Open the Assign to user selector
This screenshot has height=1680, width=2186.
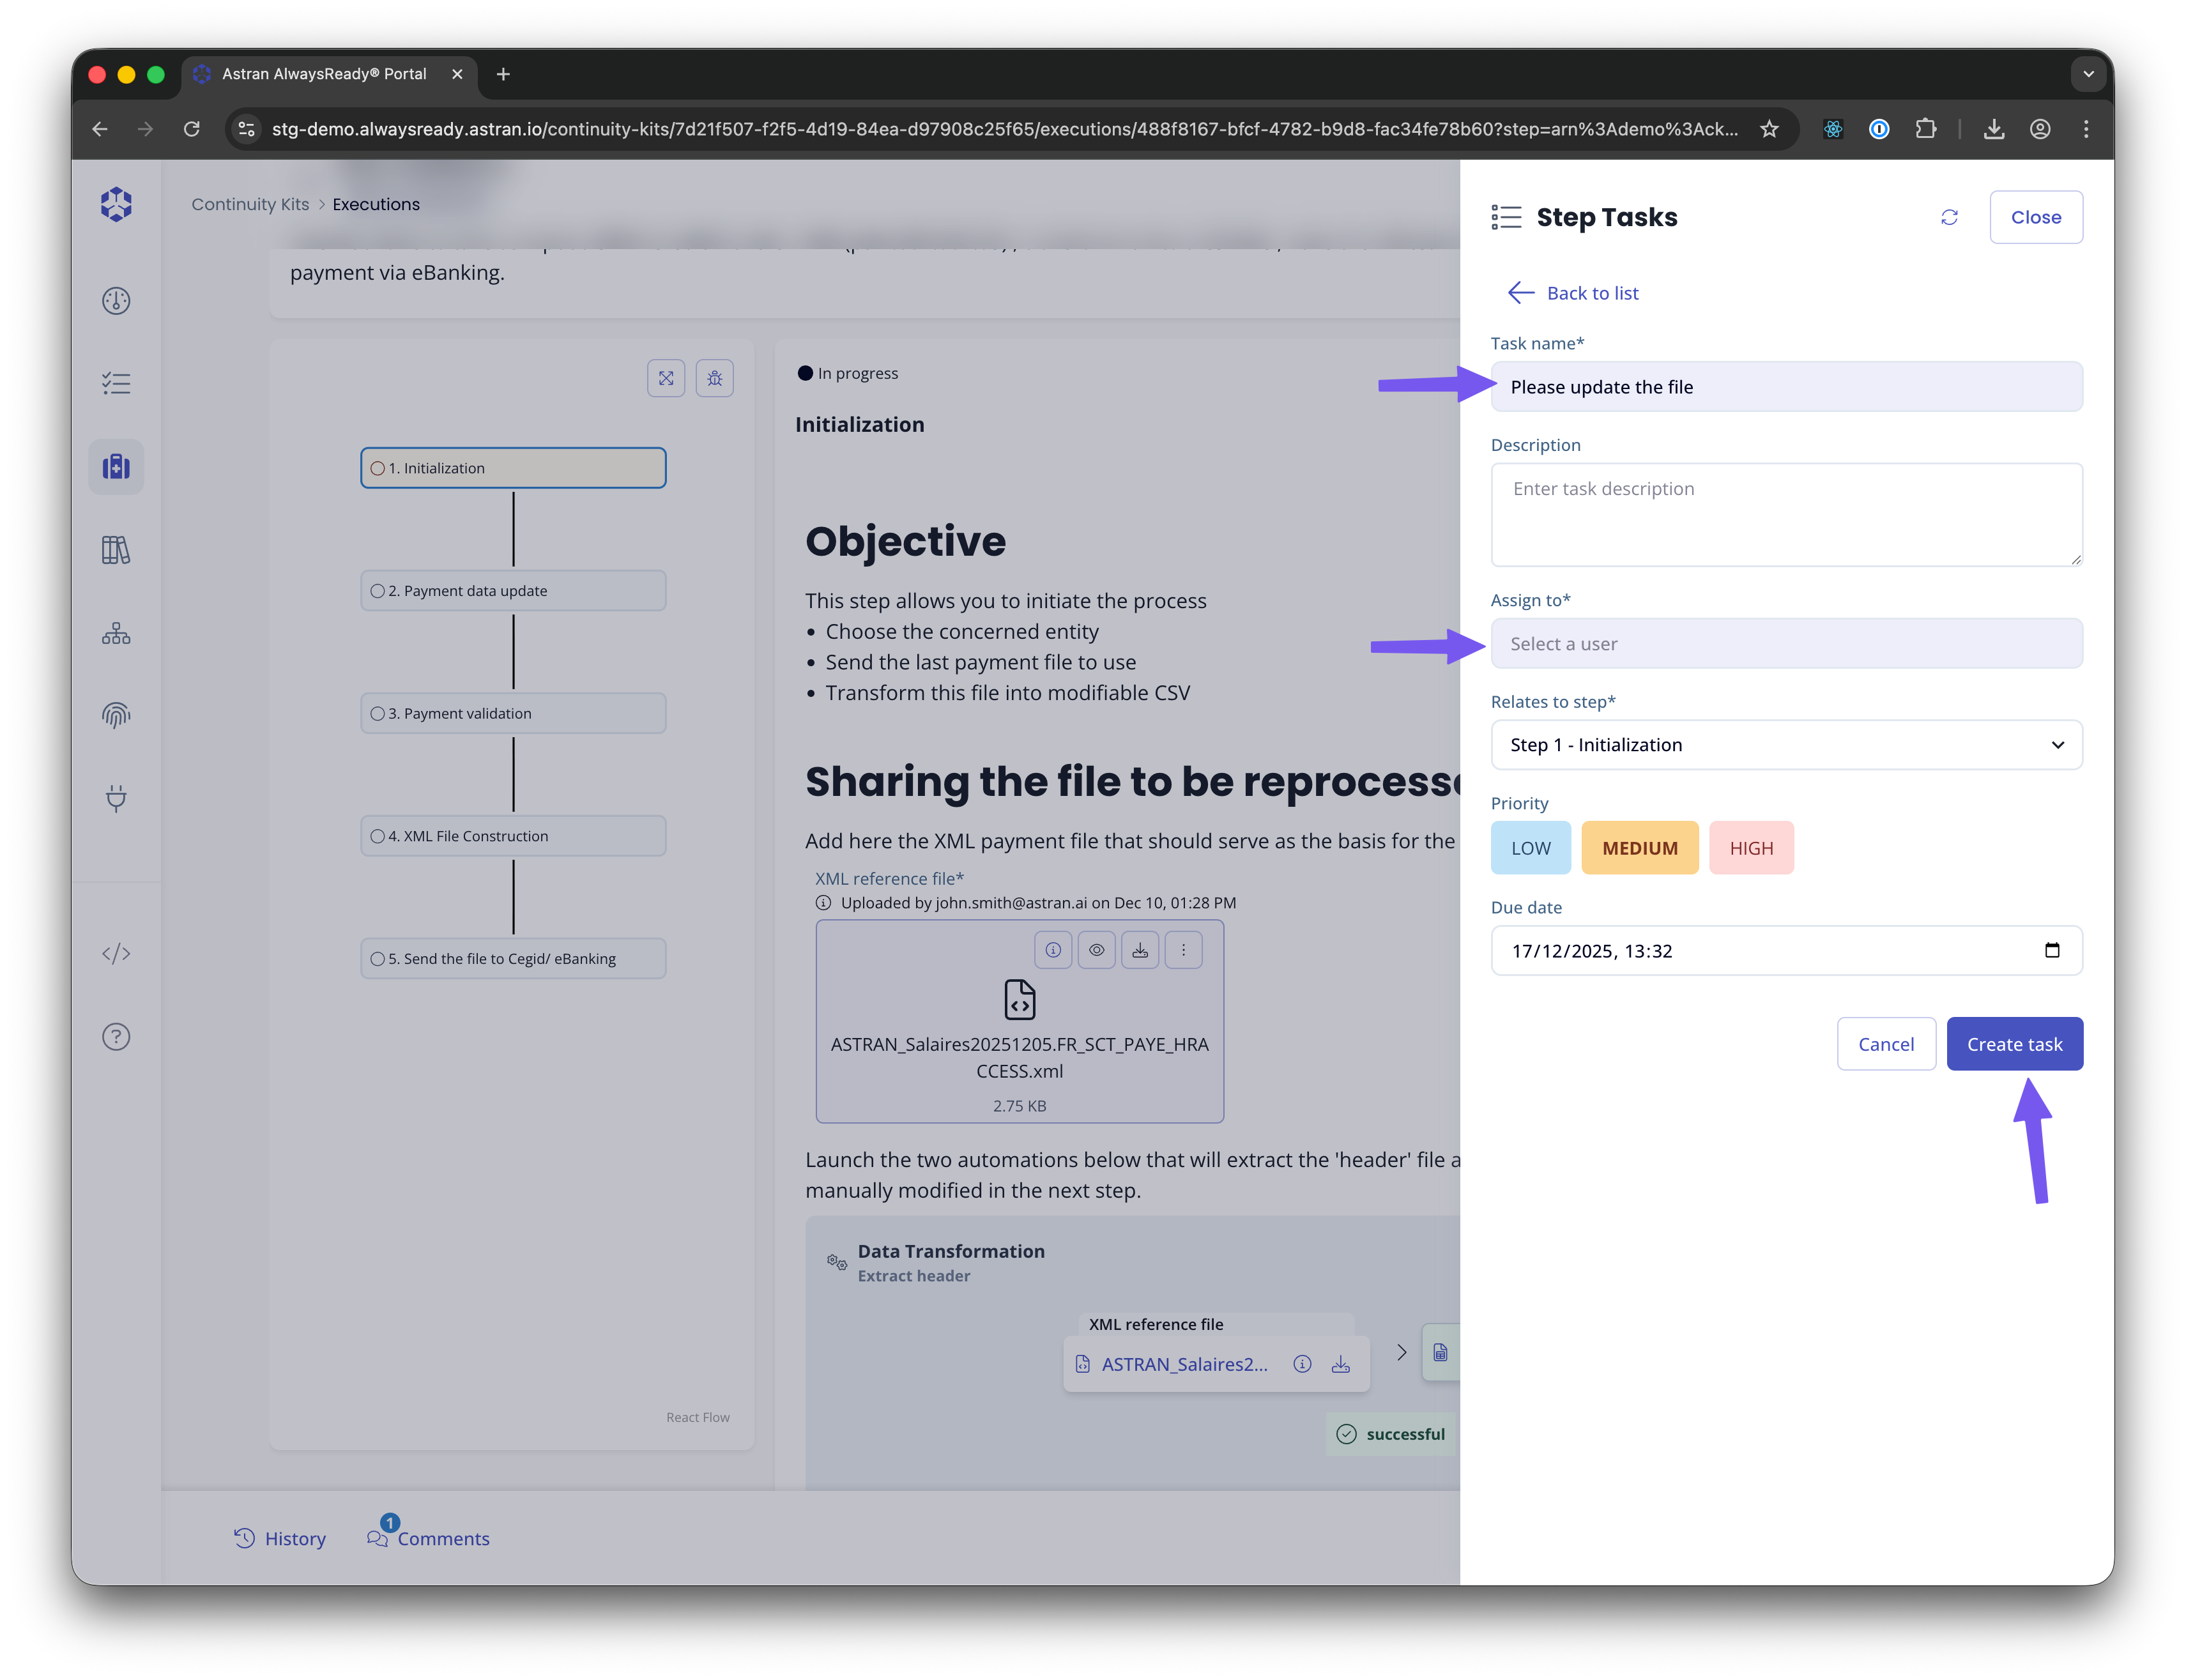coord(1786,644)
